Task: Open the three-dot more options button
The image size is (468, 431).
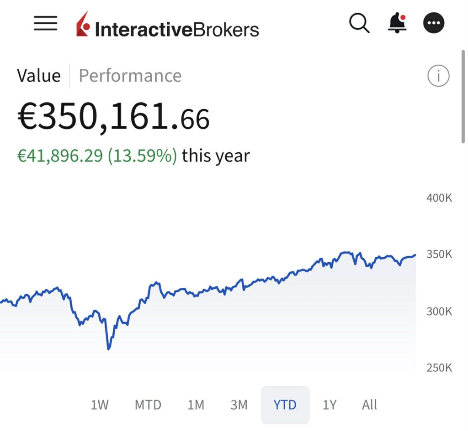Action: pyautogui.click(x=433, y=23)
